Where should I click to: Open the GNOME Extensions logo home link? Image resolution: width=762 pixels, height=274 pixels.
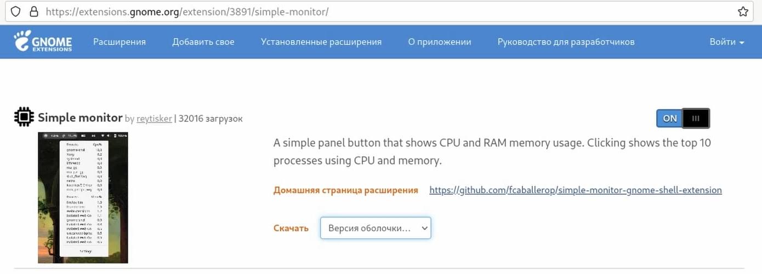coord(43,42)
